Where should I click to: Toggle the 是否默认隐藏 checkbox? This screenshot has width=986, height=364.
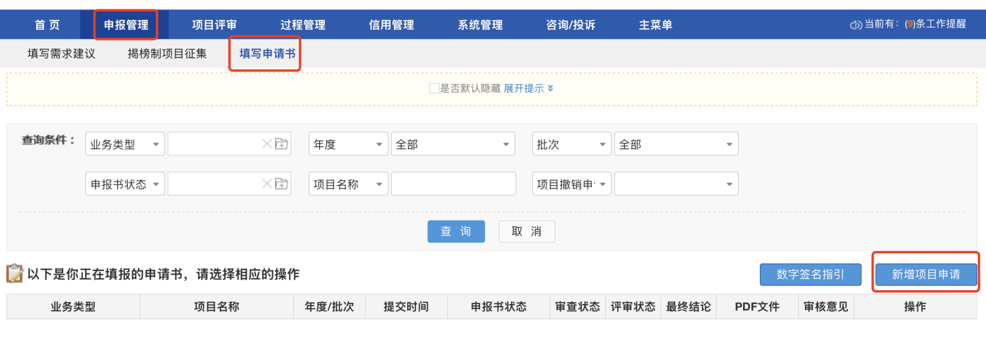pos(434,89)
